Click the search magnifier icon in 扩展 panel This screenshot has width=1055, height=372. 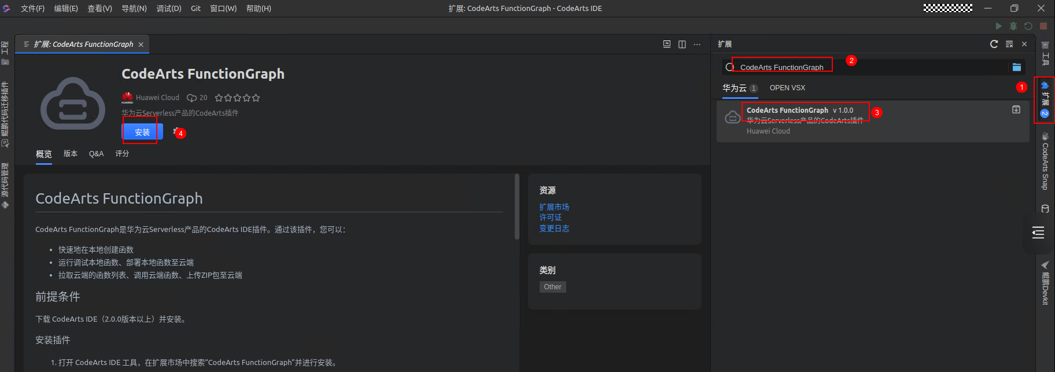tap(730, 67)
